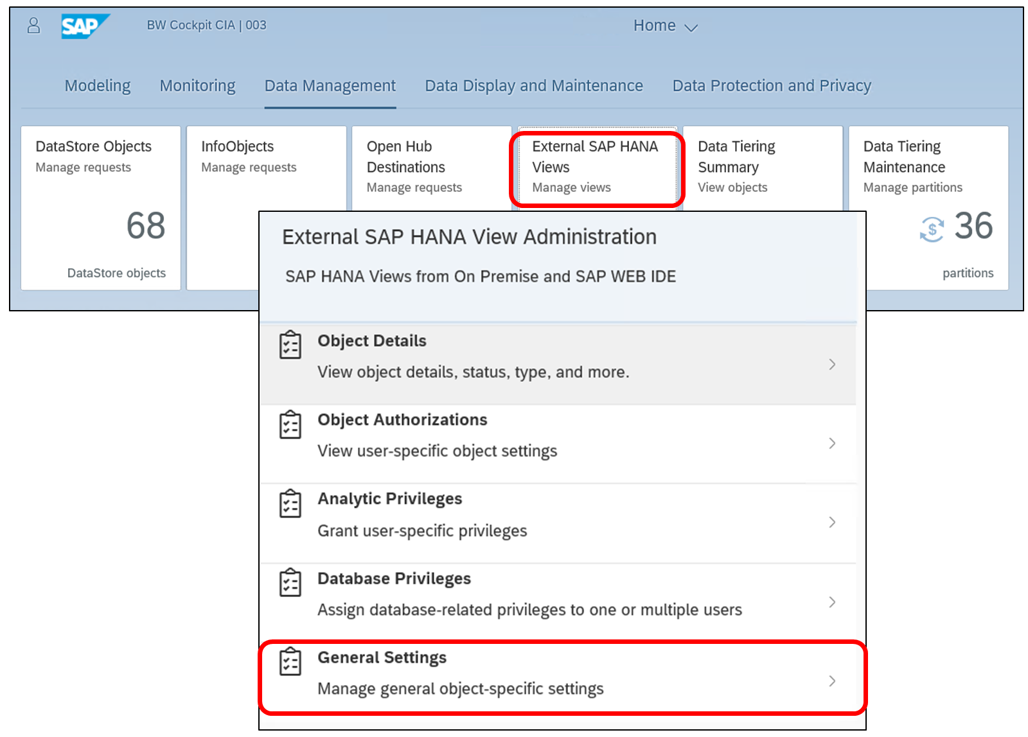Open Object Authorizations via its chevron
This screenshot has height=737, width=1028.
[x=832, y=444]
